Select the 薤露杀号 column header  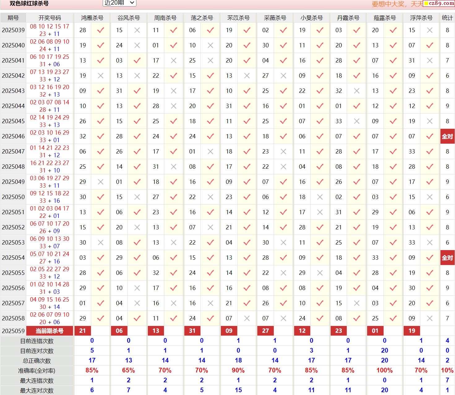coord(384,18)
